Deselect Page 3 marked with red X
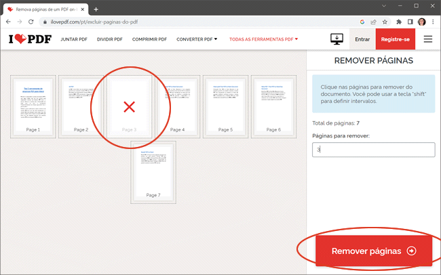This screenshot has height=275, width=441. click(130, 106)
